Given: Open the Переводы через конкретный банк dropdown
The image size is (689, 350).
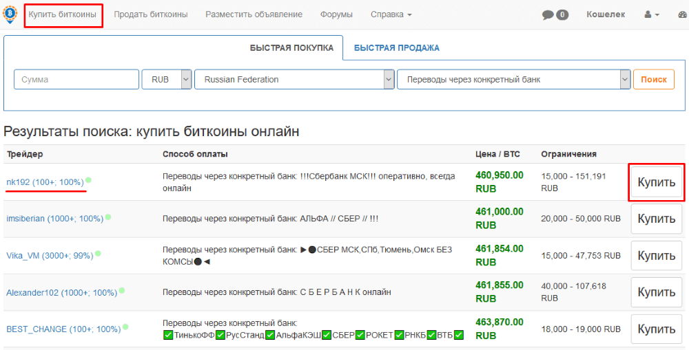Looking at the screenshot, I should [x=514, y=79].
